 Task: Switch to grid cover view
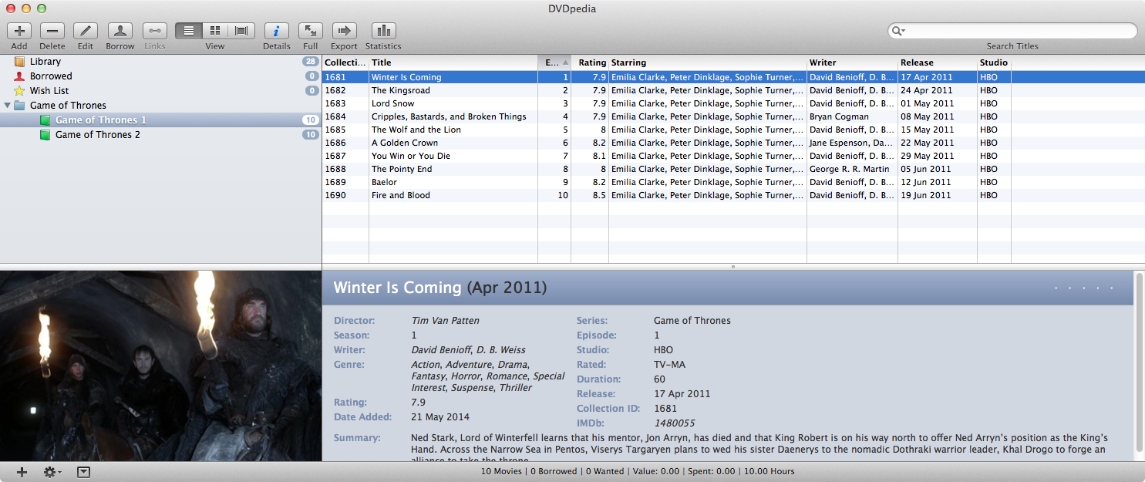point(215,31)
